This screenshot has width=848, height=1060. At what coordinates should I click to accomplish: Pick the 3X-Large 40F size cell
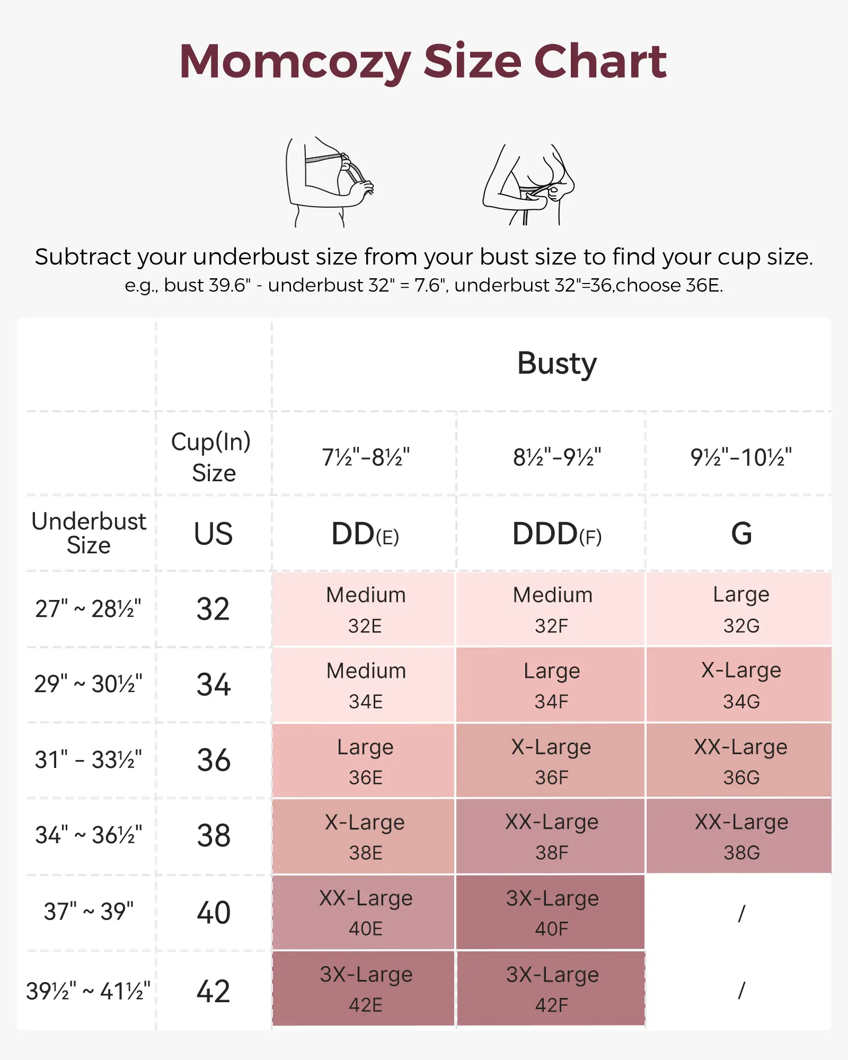pos(551,913)
